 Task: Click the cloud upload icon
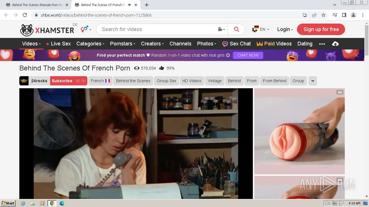[x=335, y=44]
